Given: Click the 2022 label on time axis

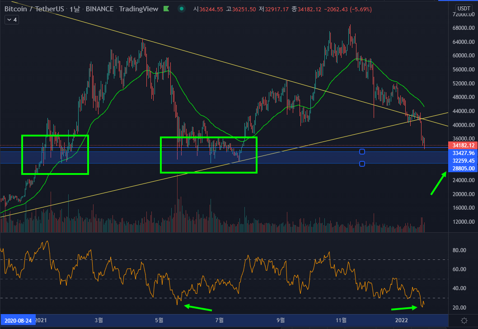Looking at the screenshot, I should pos(401,320).
